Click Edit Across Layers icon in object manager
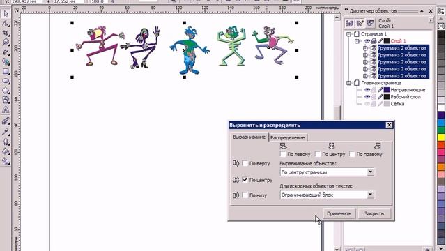 point(360,23)
